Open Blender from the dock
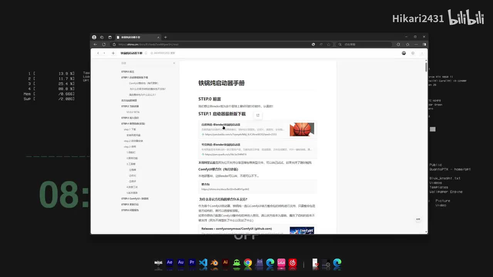The image size is (493, 277). [215, 263]
